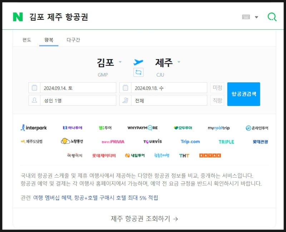Viewport: 286px width, 232px height.
Task: Click the 하나투어 logo
Action: (73, 128)
